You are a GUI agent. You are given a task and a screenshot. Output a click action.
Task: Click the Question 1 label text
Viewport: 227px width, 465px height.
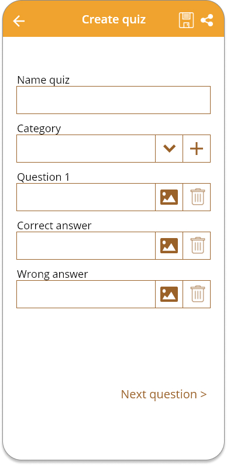coord(43,177)
